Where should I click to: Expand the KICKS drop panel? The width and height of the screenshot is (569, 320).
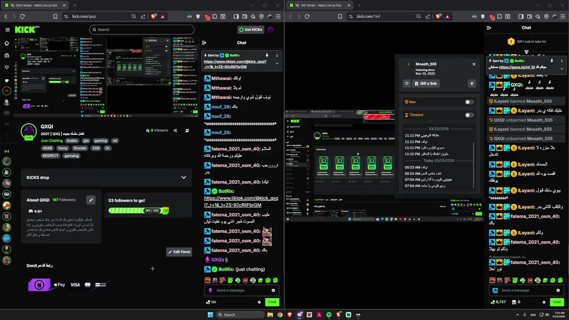coord(184,177)
